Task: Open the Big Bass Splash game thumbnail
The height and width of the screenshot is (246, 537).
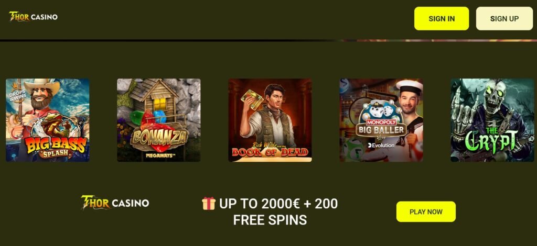Action: coord(48,120)
